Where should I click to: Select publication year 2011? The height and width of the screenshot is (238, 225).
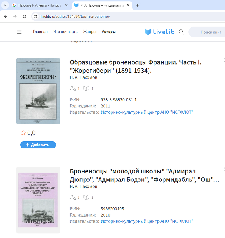[x=105, y=106]
